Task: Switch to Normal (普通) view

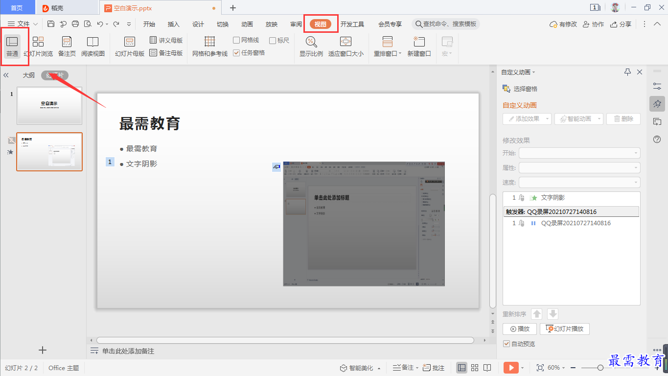Action: coord(12,47)
